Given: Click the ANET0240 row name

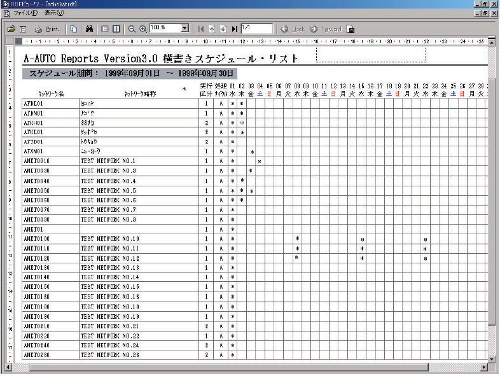Looking at the screenshot, I should (x=36, y=345).
